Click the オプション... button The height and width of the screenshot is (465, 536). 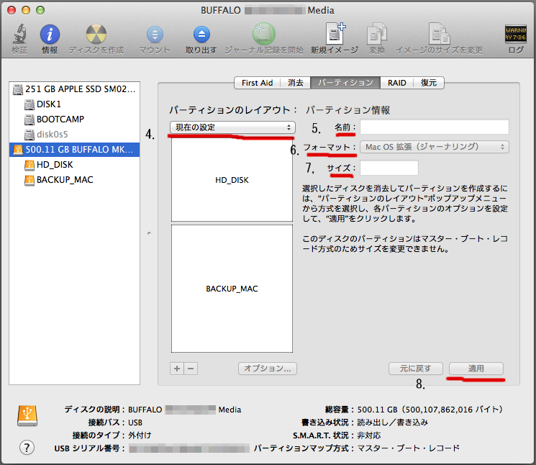(268, 369)
